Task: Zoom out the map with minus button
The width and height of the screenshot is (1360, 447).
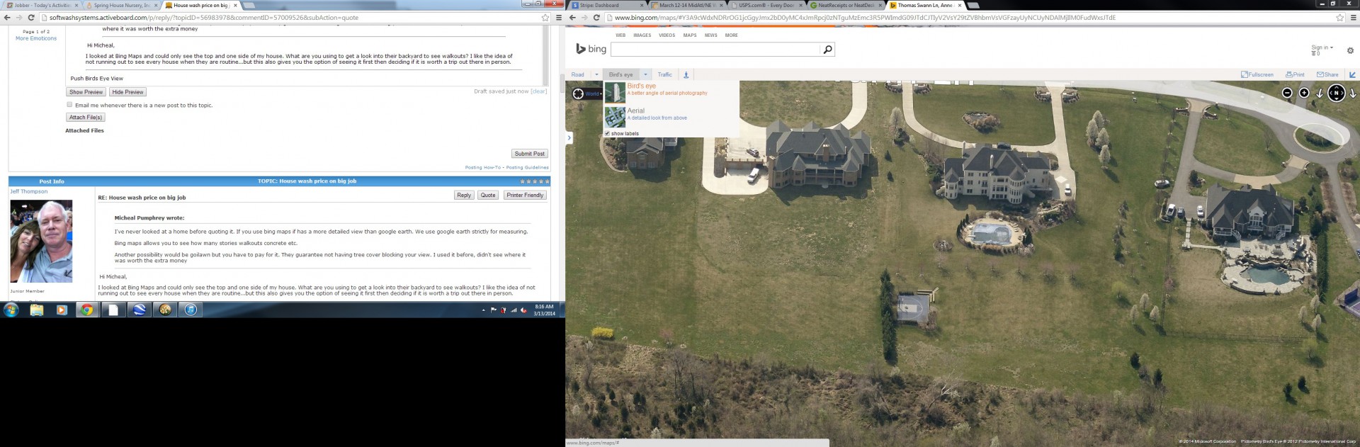Action: [x=1287, y=93]
